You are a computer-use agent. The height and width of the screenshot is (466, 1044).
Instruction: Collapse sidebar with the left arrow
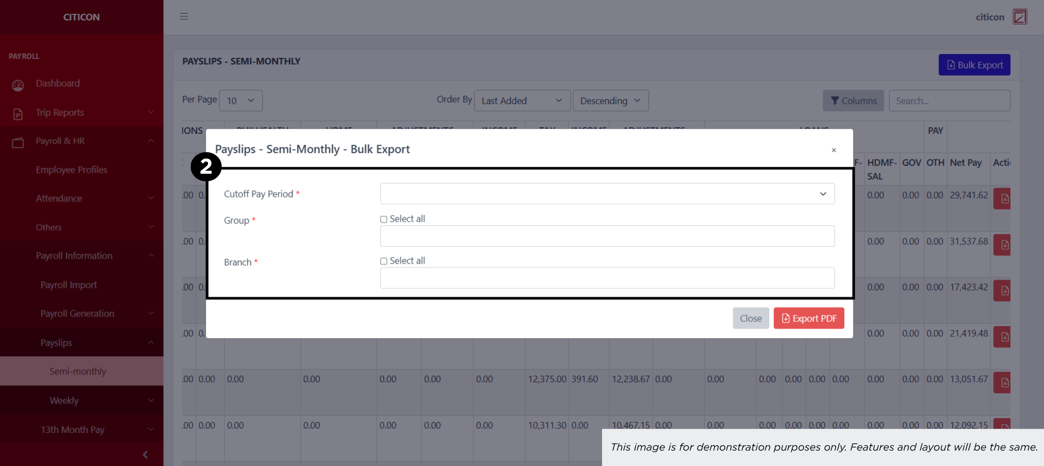145,454
